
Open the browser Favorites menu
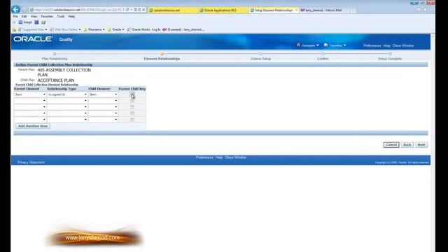[47, 17]
